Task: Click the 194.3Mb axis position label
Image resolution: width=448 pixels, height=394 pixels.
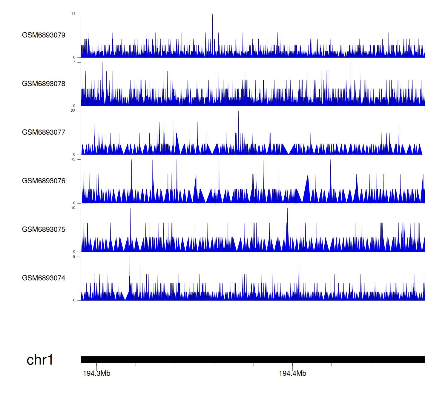Action: 96,374
